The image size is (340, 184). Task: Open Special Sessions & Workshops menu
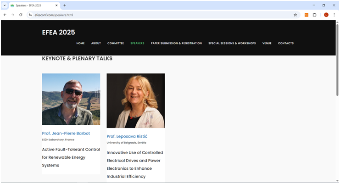tap(232, 43)
